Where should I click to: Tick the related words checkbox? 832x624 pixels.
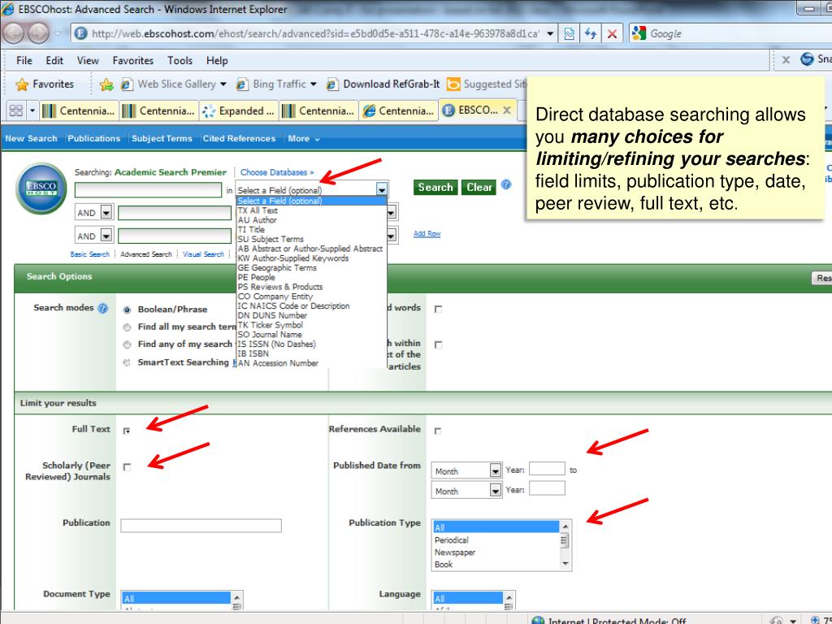[438, 310]
